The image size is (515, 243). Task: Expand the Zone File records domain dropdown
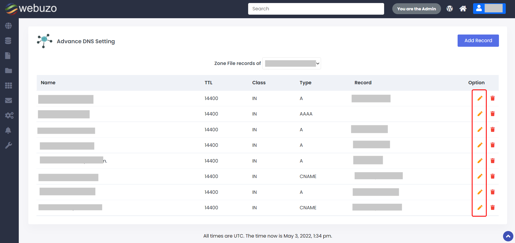pos(291,63)
